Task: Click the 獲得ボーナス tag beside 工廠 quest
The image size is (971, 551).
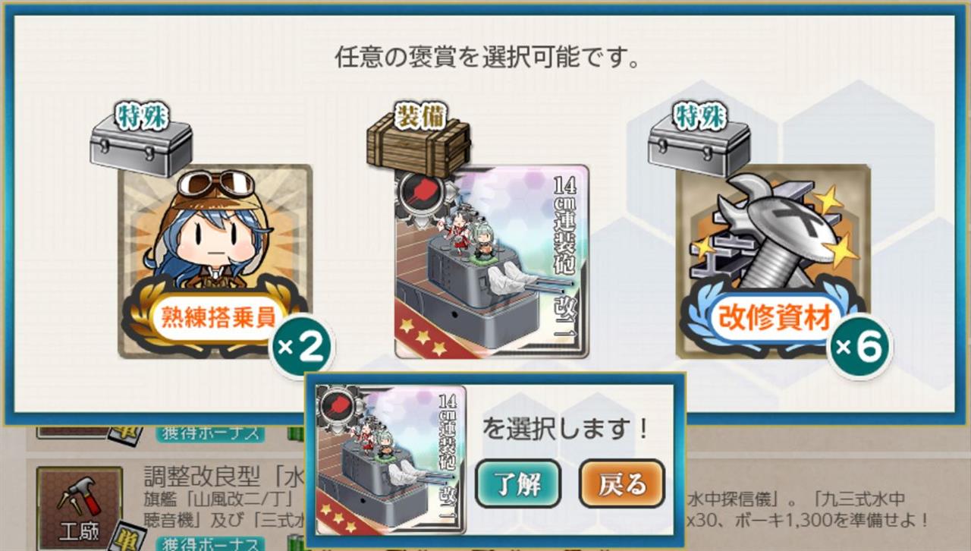Action: 210,543
